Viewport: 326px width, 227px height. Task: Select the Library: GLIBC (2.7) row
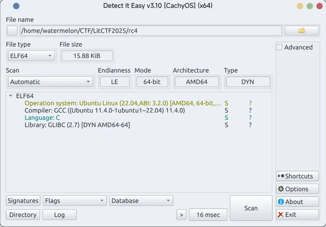pos(139,125)
